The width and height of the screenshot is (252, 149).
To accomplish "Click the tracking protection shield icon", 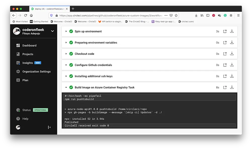I will pyautogui.click(x=52, y=15).
